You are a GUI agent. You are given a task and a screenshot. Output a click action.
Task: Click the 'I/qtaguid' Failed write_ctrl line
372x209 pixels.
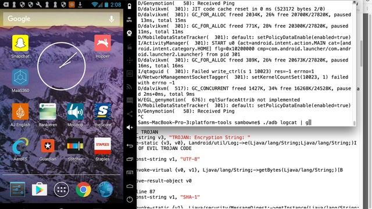[226, 71]
